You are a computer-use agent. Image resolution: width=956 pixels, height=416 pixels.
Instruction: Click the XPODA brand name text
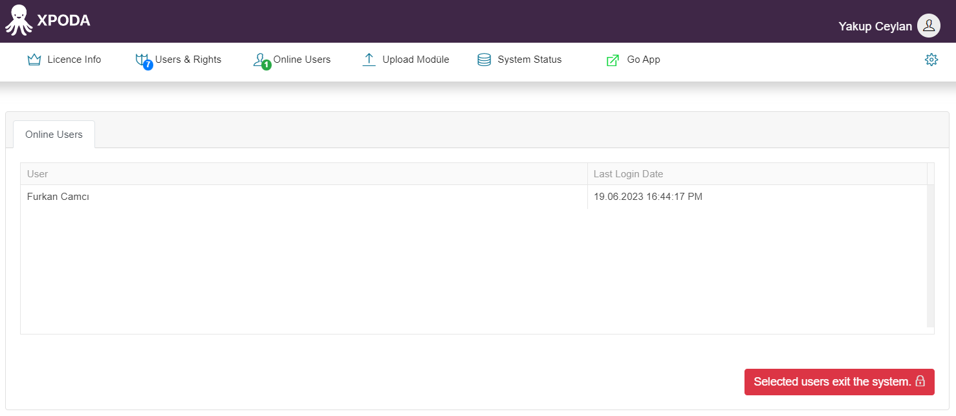[63, 21]
